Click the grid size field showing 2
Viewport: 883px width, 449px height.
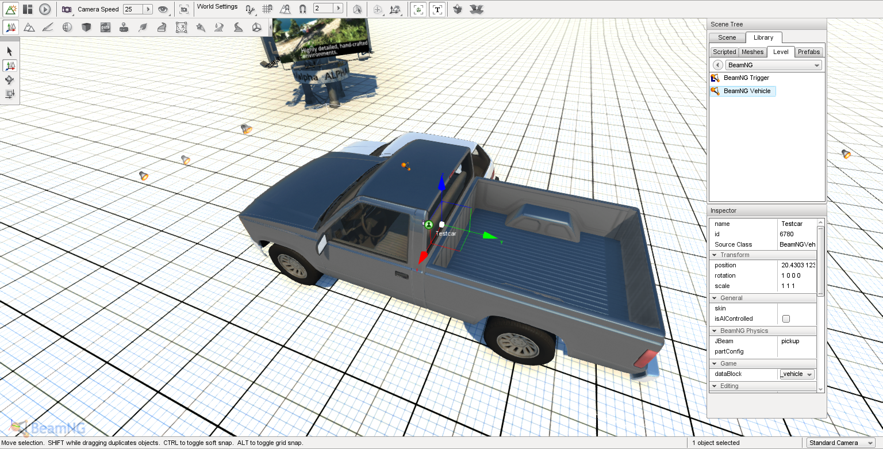click(x=324, y=9)
